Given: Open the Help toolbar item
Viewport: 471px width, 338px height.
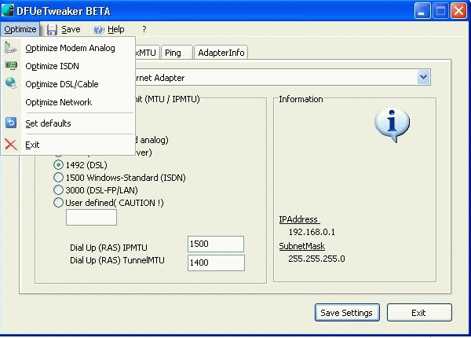Looking at the screenshot, I should point(116,29).
